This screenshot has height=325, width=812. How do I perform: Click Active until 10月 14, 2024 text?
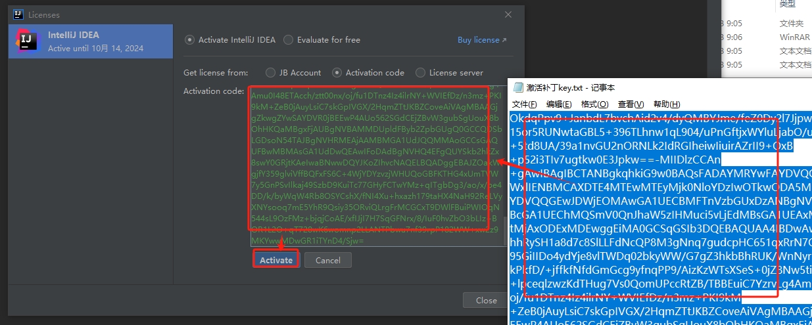point(95,49)
